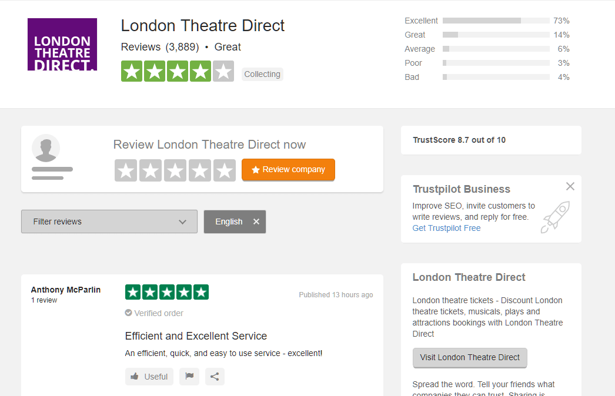Dismiss the Trustpilot Business promo card

tap(570, 186)
